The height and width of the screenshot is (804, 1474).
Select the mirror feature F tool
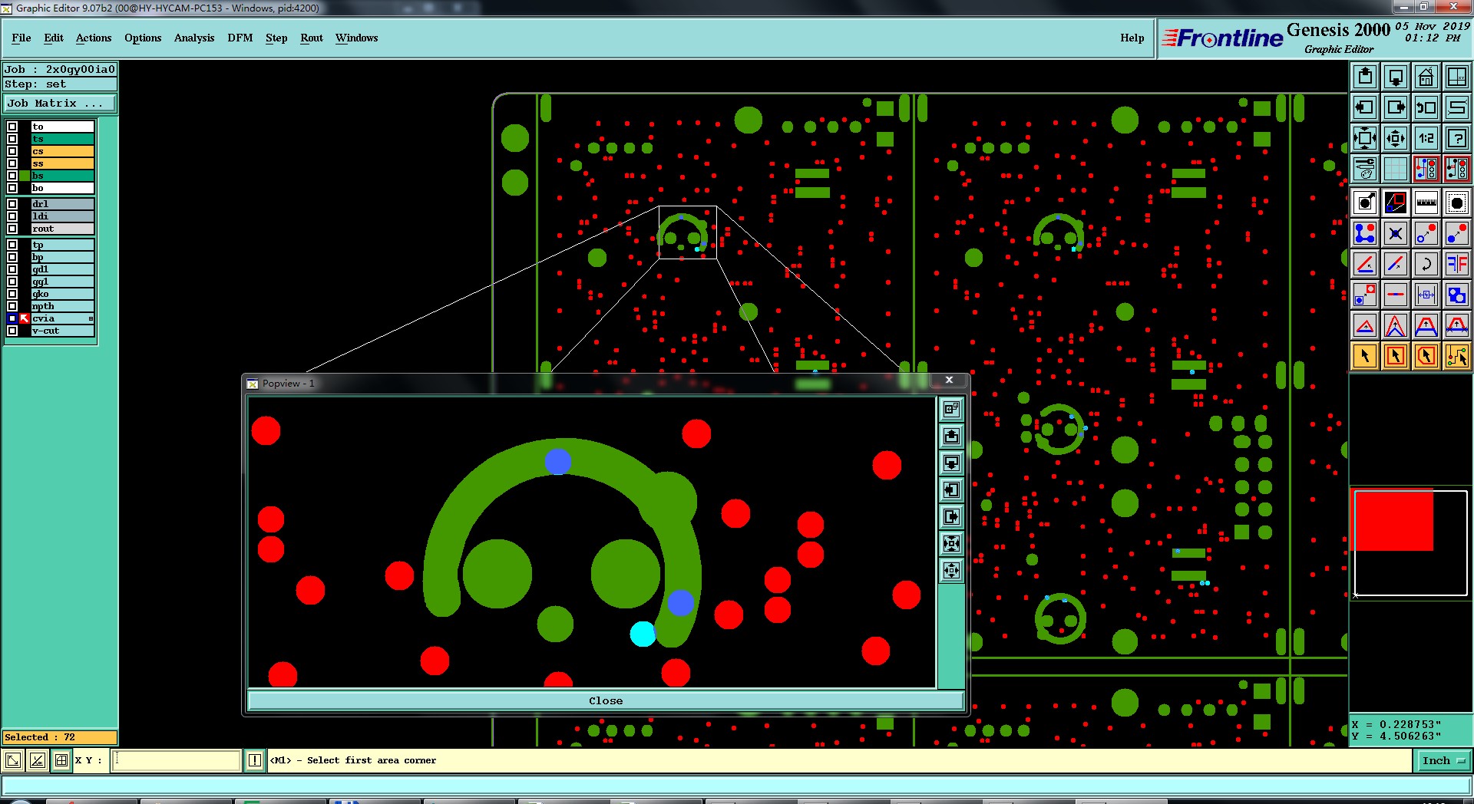1457,264
